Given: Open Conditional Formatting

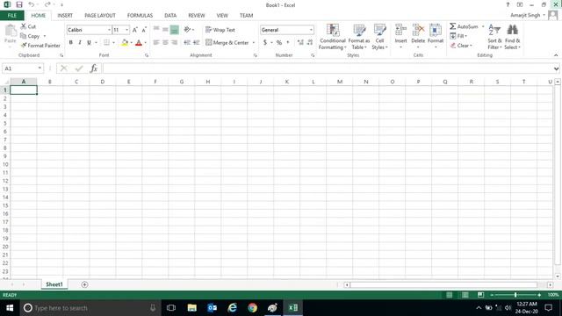Looking at the screenshot, I should tap(333, 37).
